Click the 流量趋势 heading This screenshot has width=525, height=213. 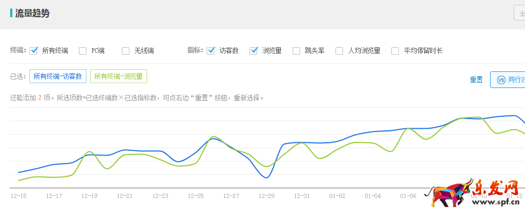(32, 13)
